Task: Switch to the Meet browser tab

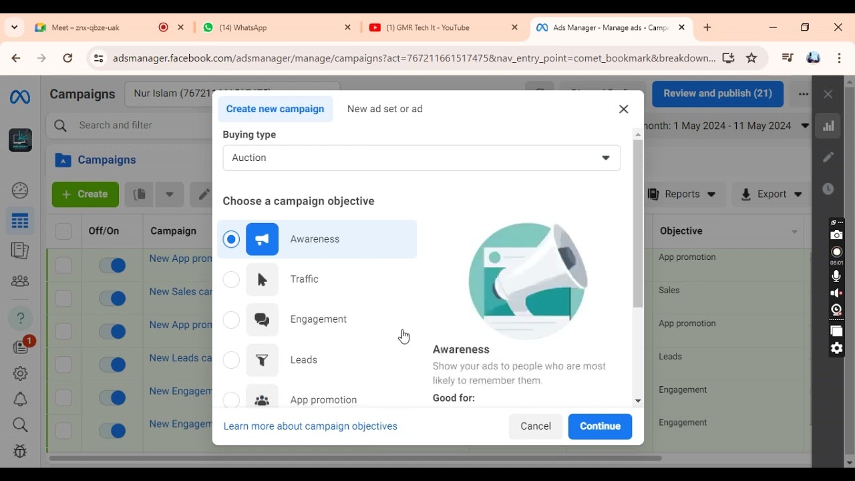Action: (x=110, y=28)
